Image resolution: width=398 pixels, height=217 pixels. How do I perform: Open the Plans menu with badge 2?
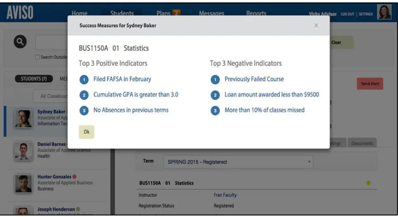point(168,13)
